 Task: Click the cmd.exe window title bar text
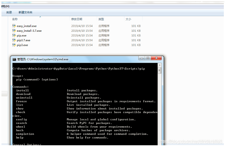[43, 59]
